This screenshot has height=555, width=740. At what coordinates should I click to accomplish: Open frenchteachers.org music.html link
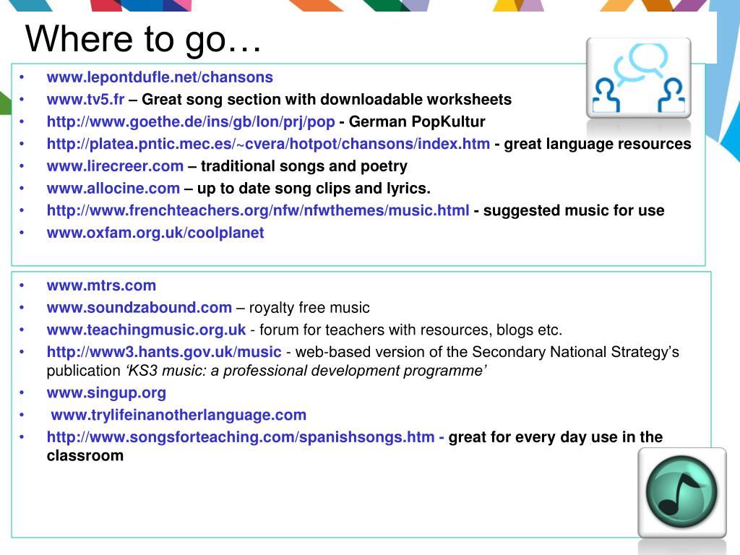point(258,210)
